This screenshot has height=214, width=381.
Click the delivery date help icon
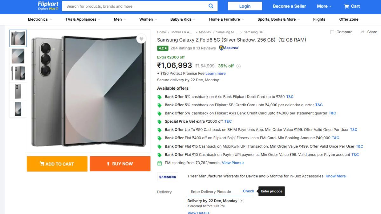point(242,201)
